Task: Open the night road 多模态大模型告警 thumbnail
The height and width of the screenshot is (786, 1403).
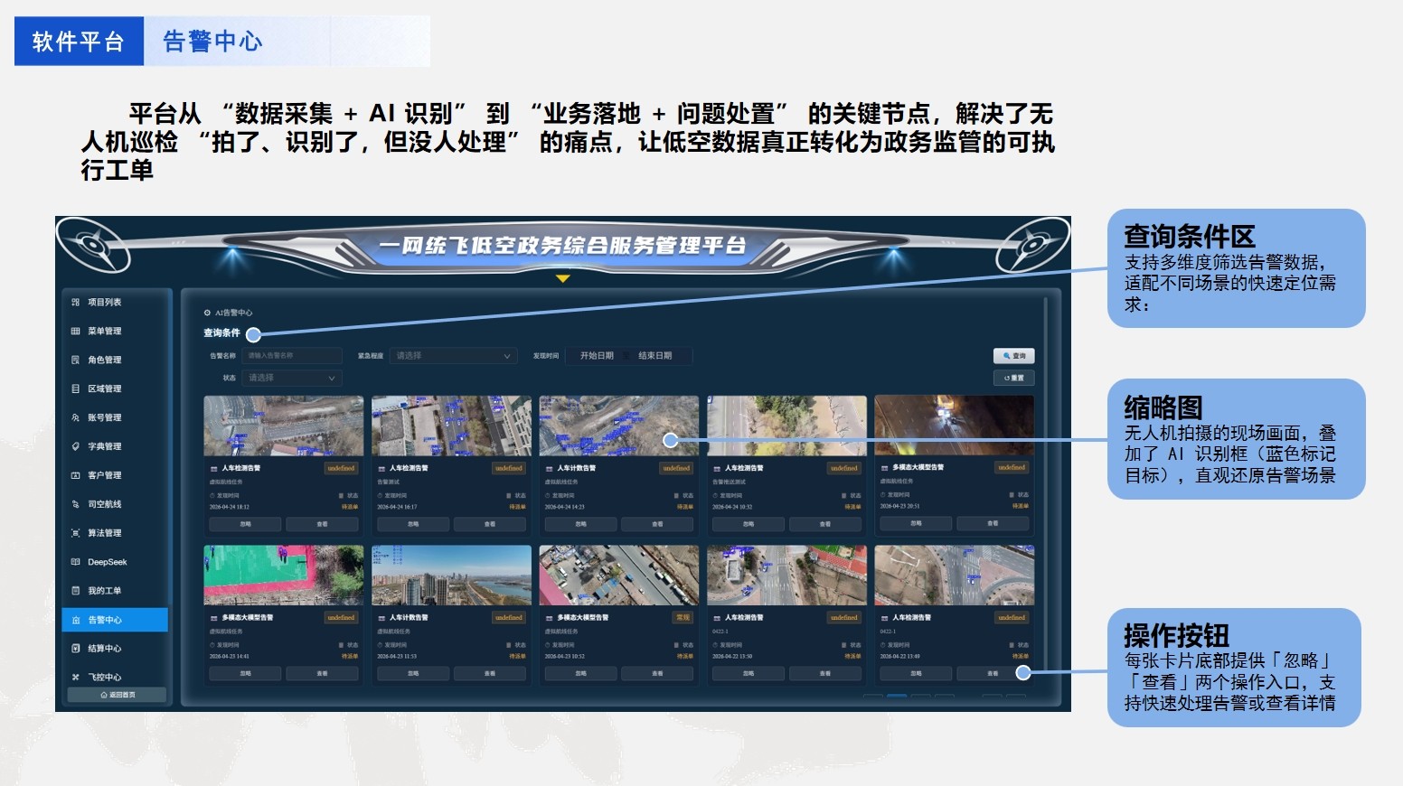Action: click(x=954, y=426)
